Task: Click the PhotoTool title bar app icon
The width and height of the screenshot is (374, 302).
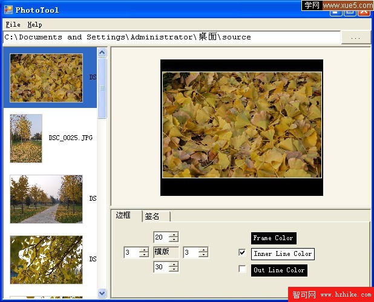Action: (8, 10)
